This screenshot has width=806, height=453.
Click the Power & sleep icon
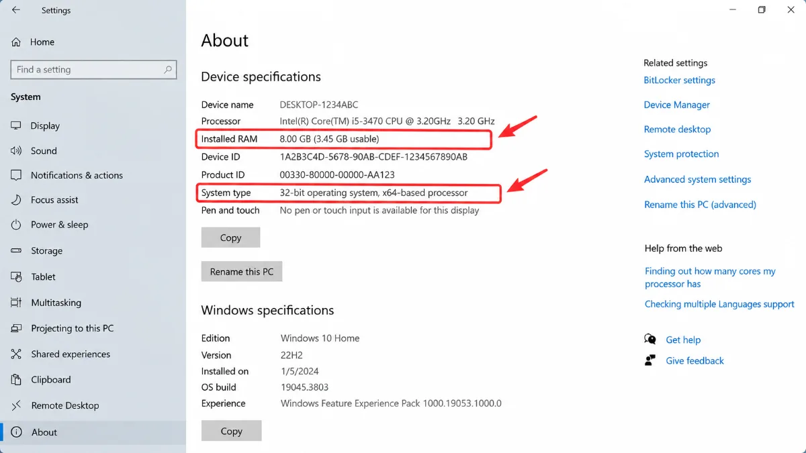coord(17,225)
